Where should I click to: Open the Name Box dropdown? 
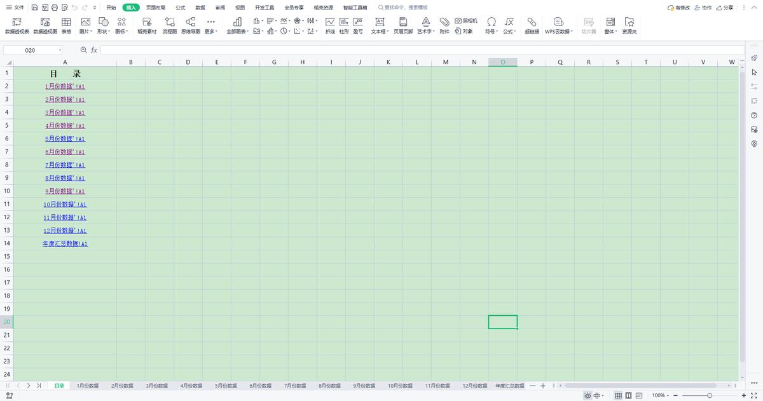click(x=61, y=50)
